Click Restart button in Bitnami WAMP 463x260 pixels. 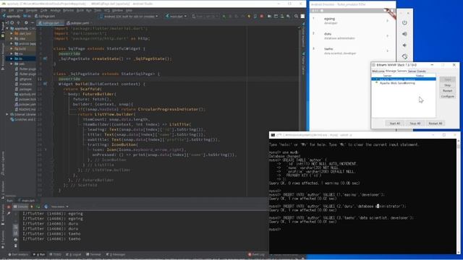tap(447, 91)
